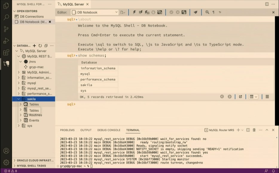Open the Accounts menu in activity bar
This screenshot has height=173, width=279.
(x=6, y=151)
